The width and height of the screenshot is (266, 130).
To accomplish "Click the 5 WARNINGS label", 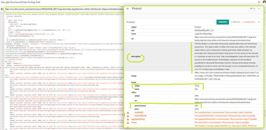I will coord(249,22).
